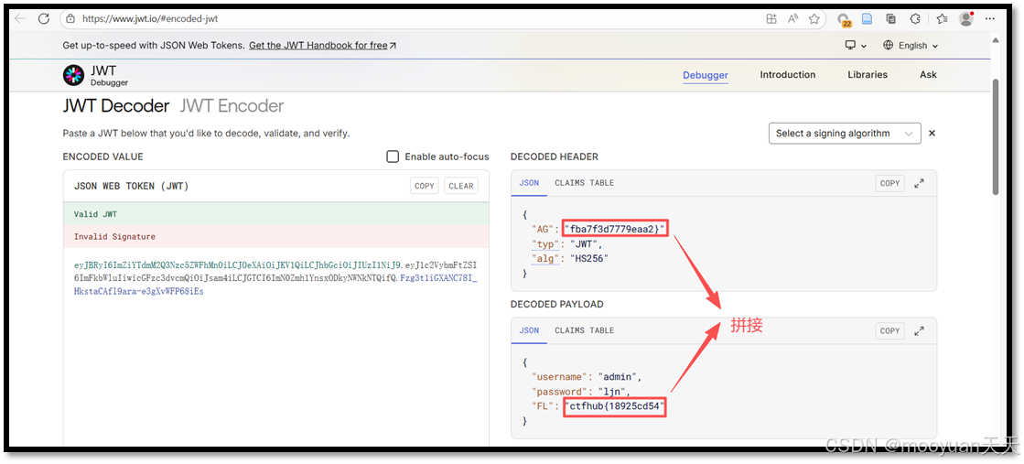Click the 'DECODED HEADER' label
This screenshot has width=1024, height=464.
click(555, 156)
